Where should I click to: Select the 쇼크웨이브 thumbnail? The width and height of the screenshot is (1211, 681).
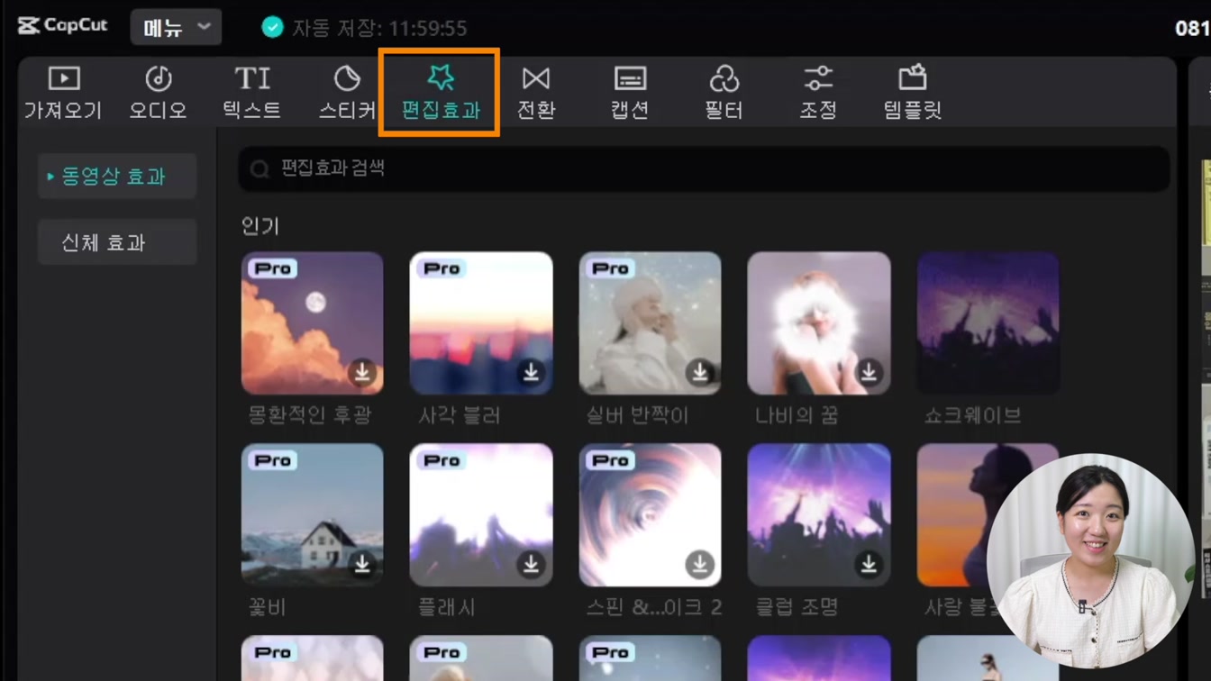pyautogui.click(x=988, y=323)
